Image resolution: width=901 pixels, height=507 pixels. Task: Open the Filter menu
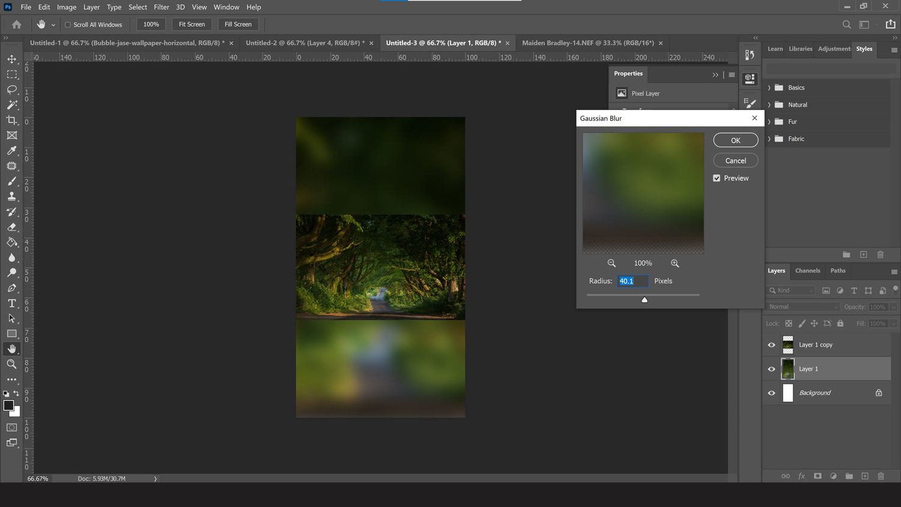click(161, 7)
